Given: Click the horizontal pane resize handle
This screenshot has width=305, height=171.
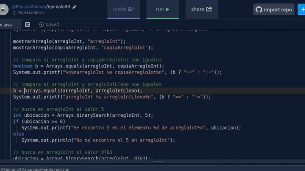Looking at the screenshot, I should click(158, 161).
